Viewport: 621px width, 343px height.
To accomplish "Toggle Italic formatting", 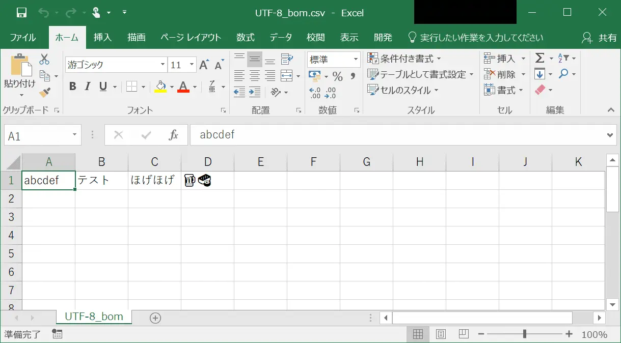I will pyautogui.click(x=88, y=87).
